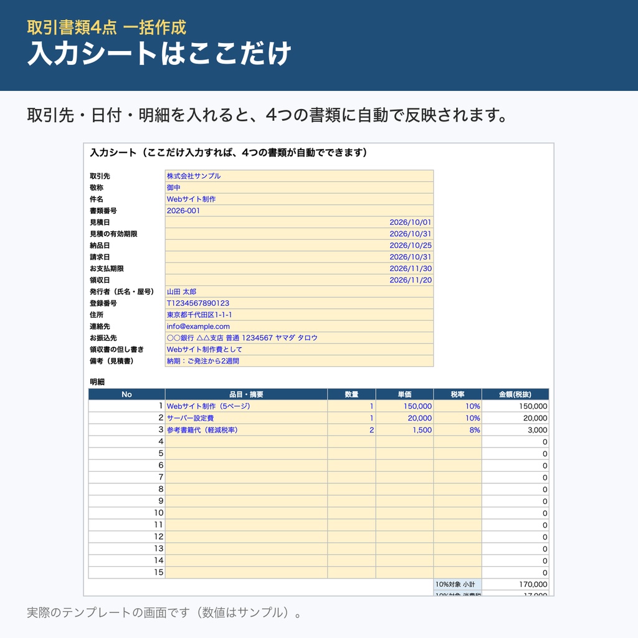
Task: Click the row number 12
Action: [x=126, y=536]
